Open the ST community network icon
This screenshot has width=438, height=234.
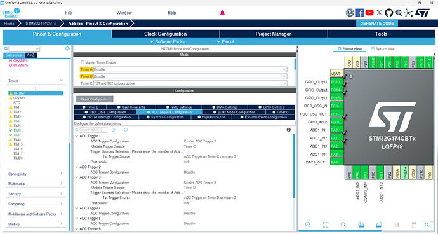[408, 13]
